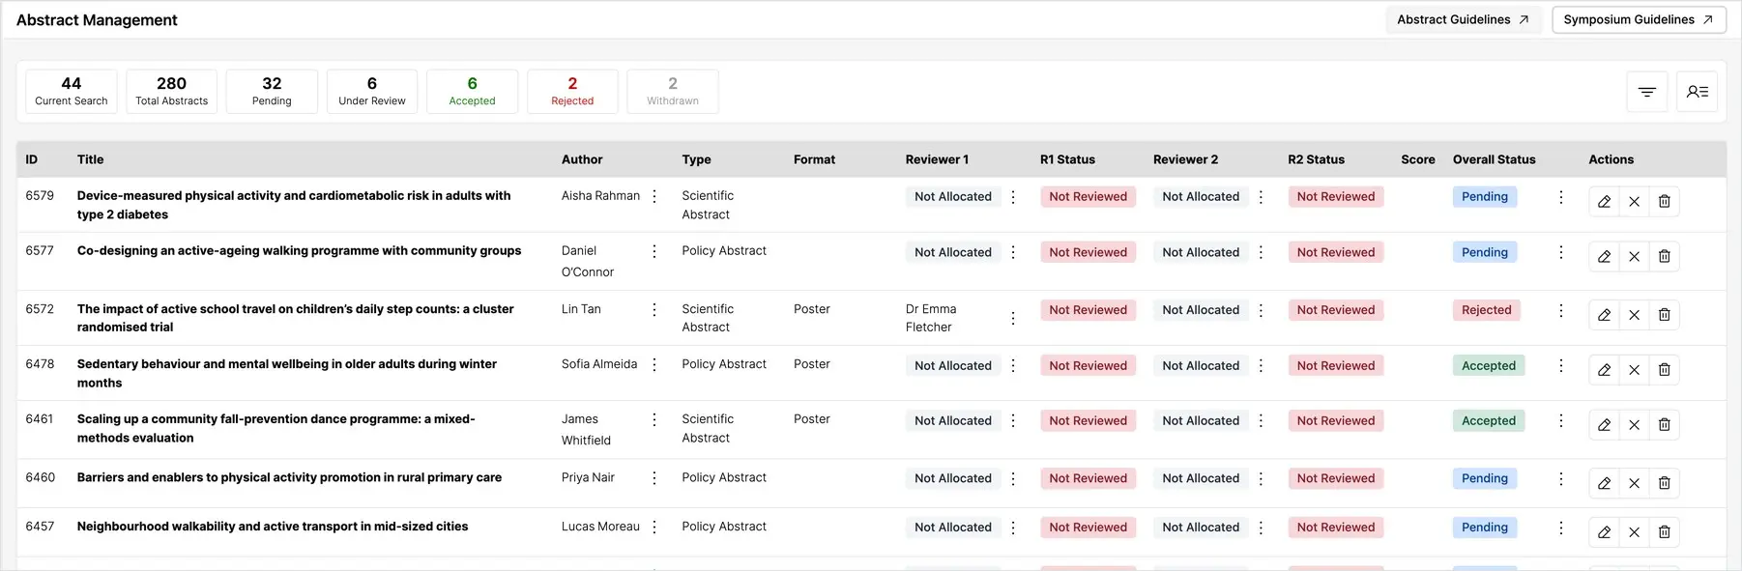Filter by 32 Pending abstracts

point(272,92)
